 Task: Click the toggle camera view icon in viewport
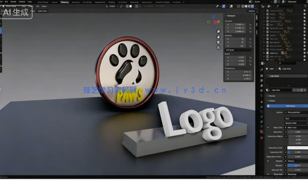(218, 42)
